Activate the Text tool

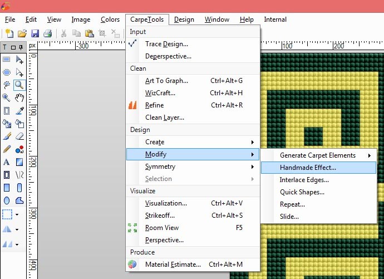7,162
